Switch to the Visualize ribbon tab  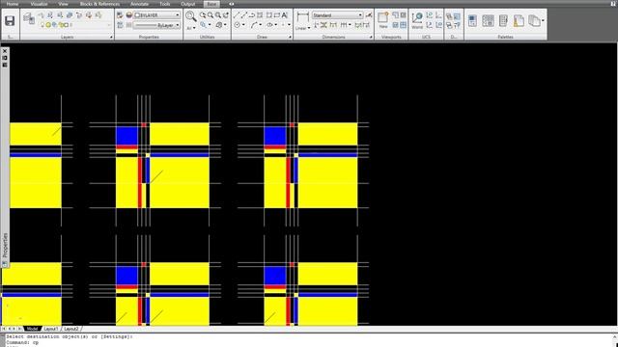[x=39, y=4]
